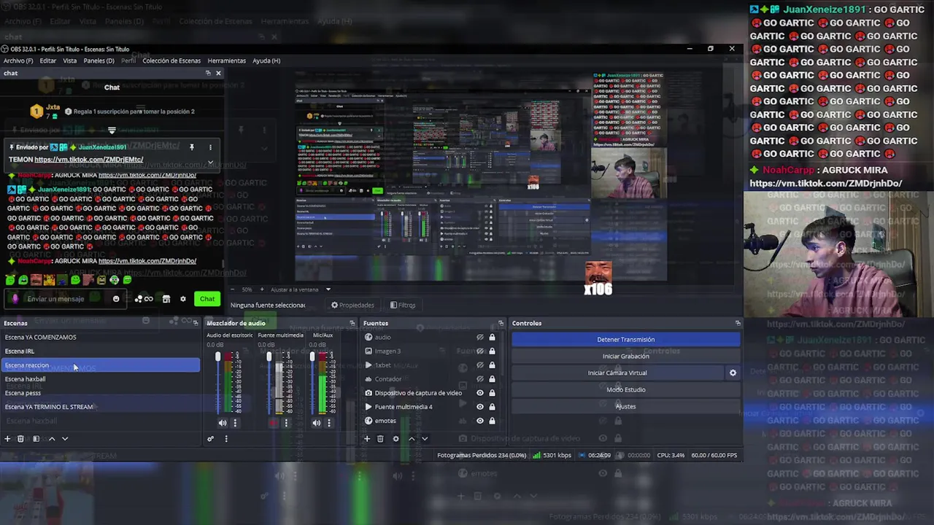Unmute the Fuente multimedia channel

click(x=273, y=423)
